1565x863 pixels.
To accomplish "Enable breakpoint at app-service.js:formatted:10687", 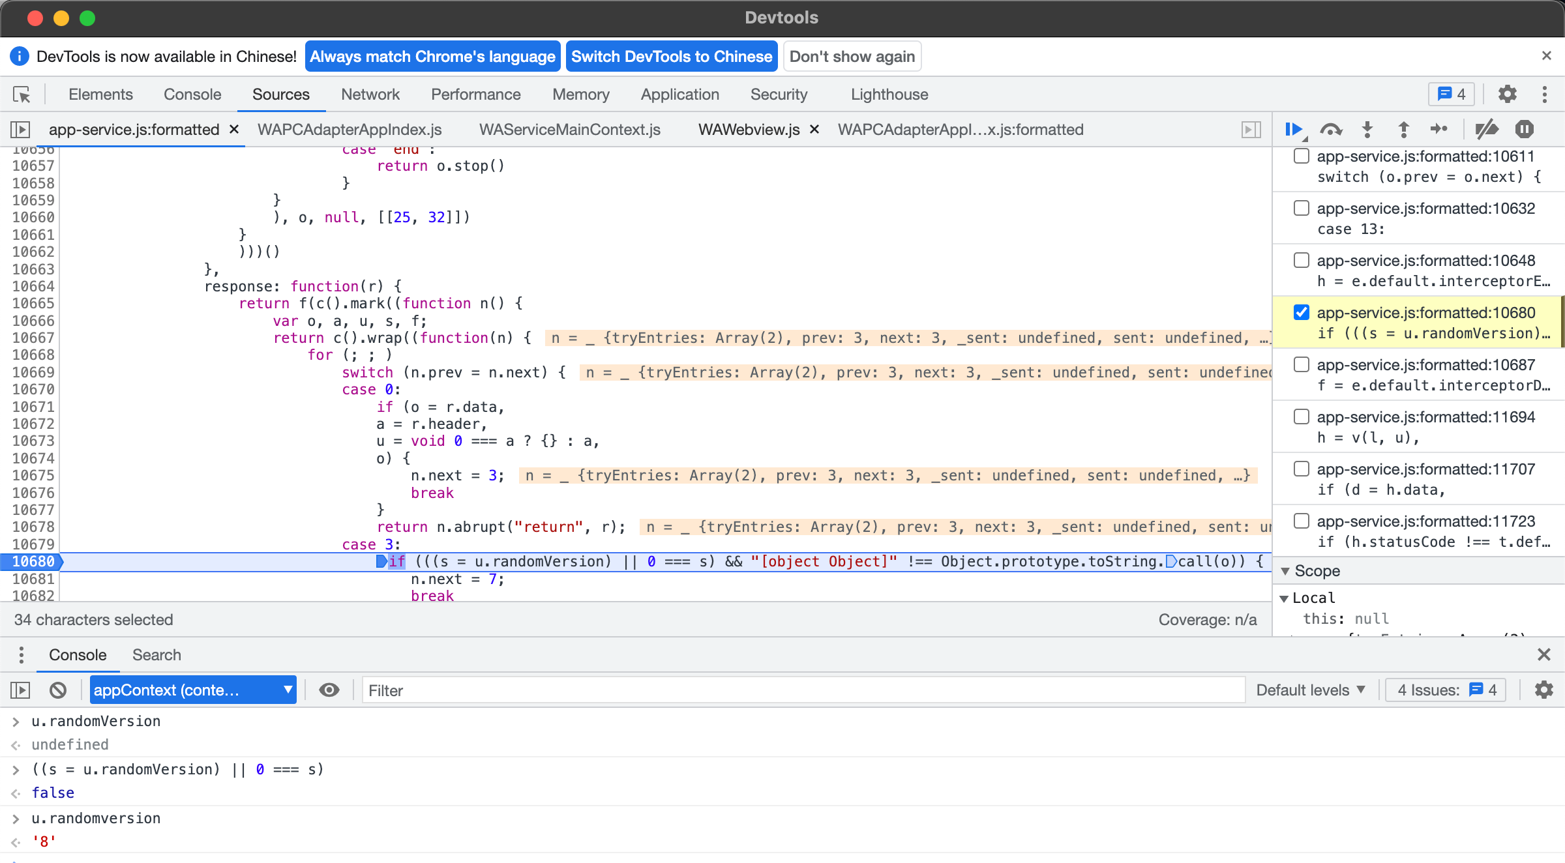I will coord(1302,365).
